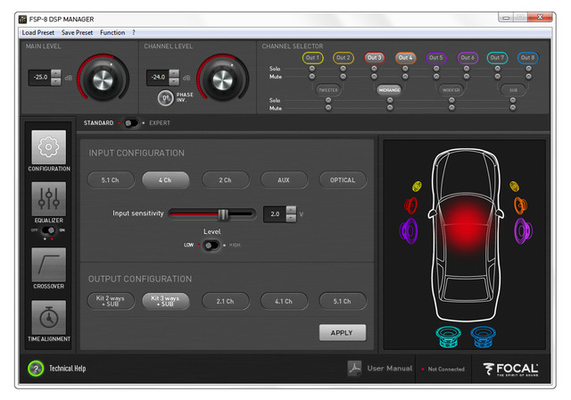Switch the input Level Low/High toggle
571x400 pixels.
click(x=211, y=245)
